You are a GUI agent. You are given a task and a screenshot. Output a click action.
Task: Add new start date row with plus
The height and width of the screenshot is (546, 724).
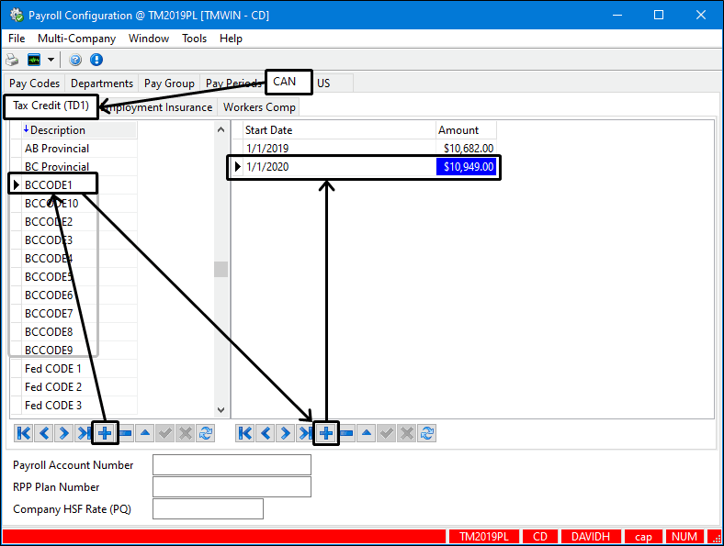click(x=326, y=433)
